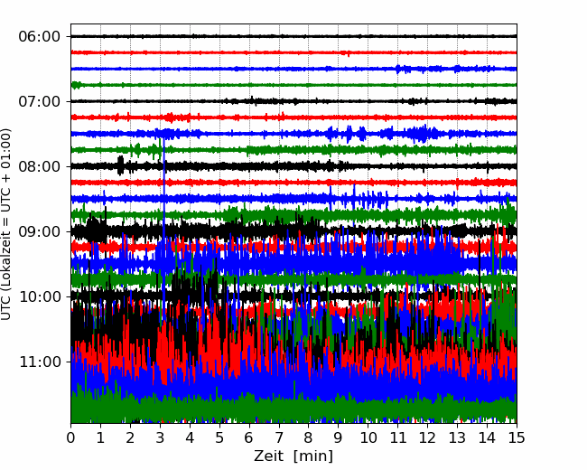
Task: Select the x-axis tick label 4
Action: (190, 437)
